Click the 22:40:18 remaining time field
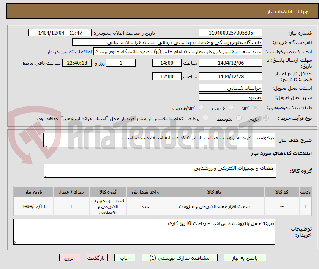Image resolution: width=319 pixels, height=269 pixels. [77, 63]
